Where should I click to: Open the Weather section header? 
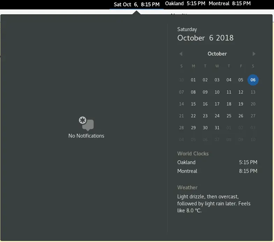point(187,188)
